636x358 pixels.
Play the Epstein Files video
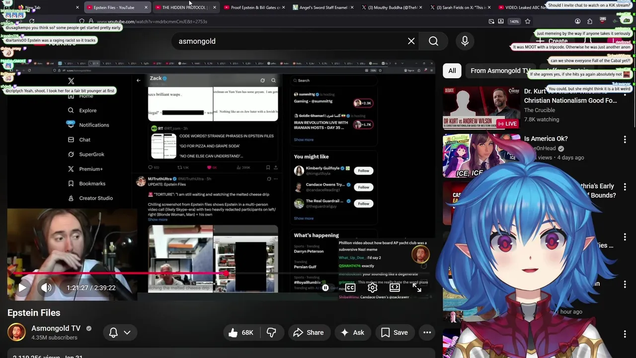[22, 287]
